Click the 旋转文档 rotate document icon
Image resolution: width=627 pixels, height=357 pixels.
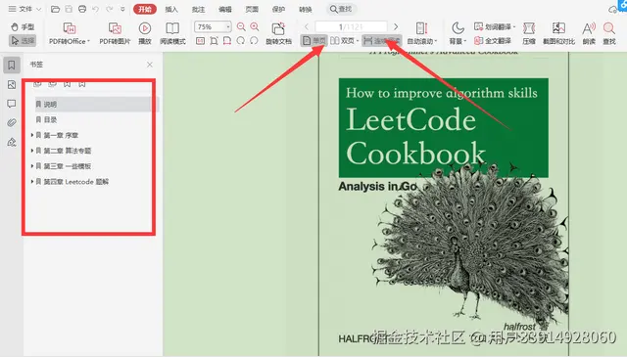278,28
